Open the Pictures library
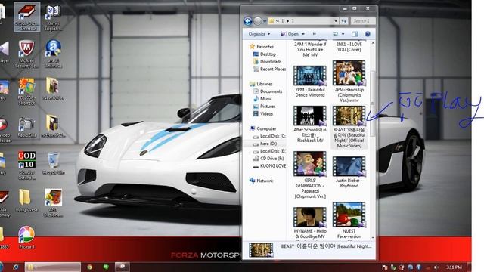This screenshot has height=272, width=484. (x=264, y=106)
